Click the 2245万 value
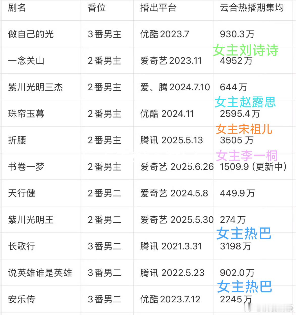The height and width of the screenshot is (315, 296). click(236, 299)
